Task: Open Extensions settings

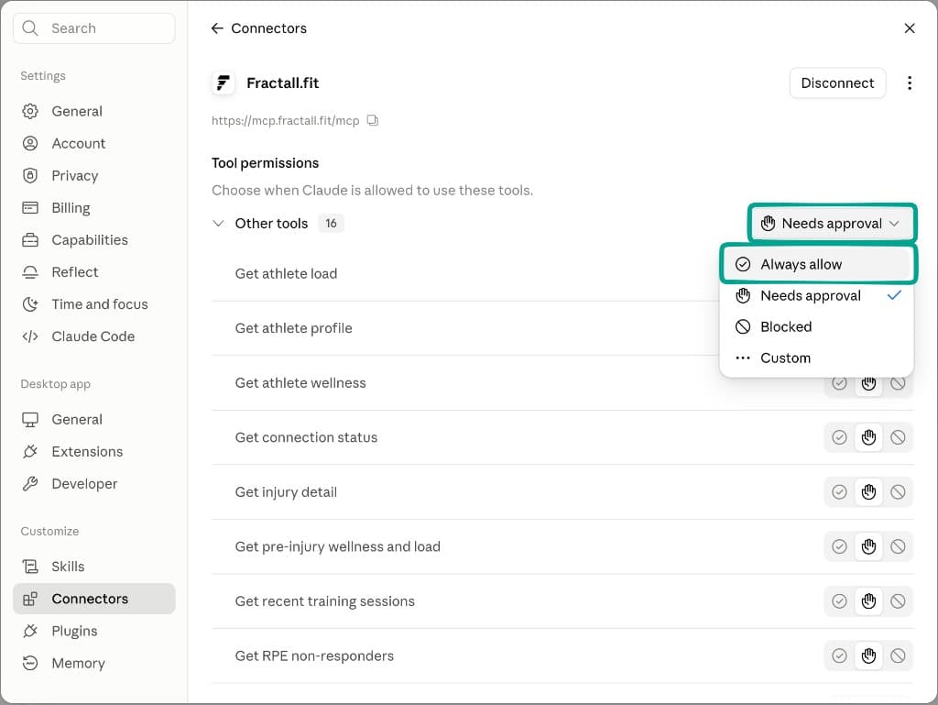Action: tap(94, 451)
